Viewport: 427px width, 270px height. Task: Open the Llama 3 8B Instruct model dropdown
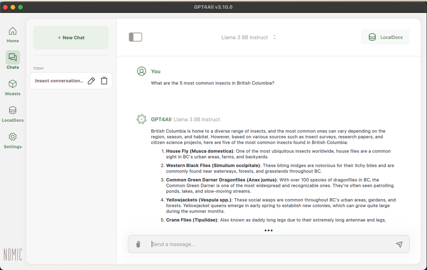(x=245, y=37)
